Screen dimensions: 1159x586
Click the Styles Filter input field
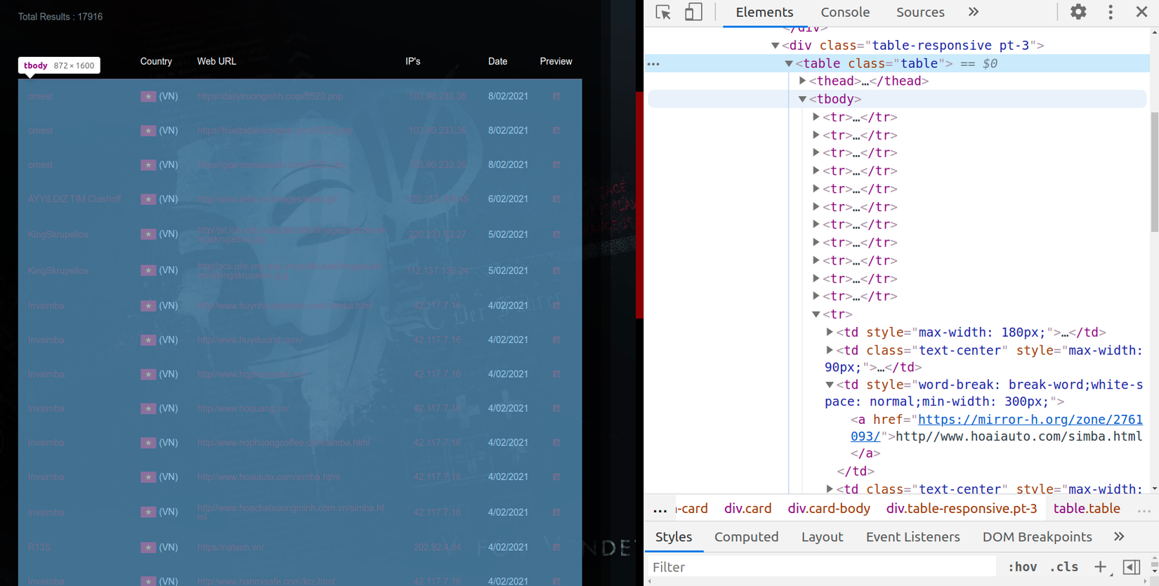(x=822, y=567)
